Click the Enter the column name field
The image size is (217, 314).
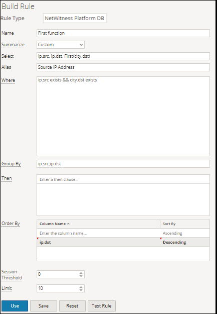tap(99, 233)
